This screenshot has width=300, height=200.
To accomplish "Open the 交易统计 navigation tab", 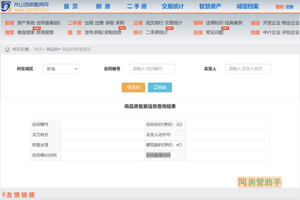I will tap(173, 6).
